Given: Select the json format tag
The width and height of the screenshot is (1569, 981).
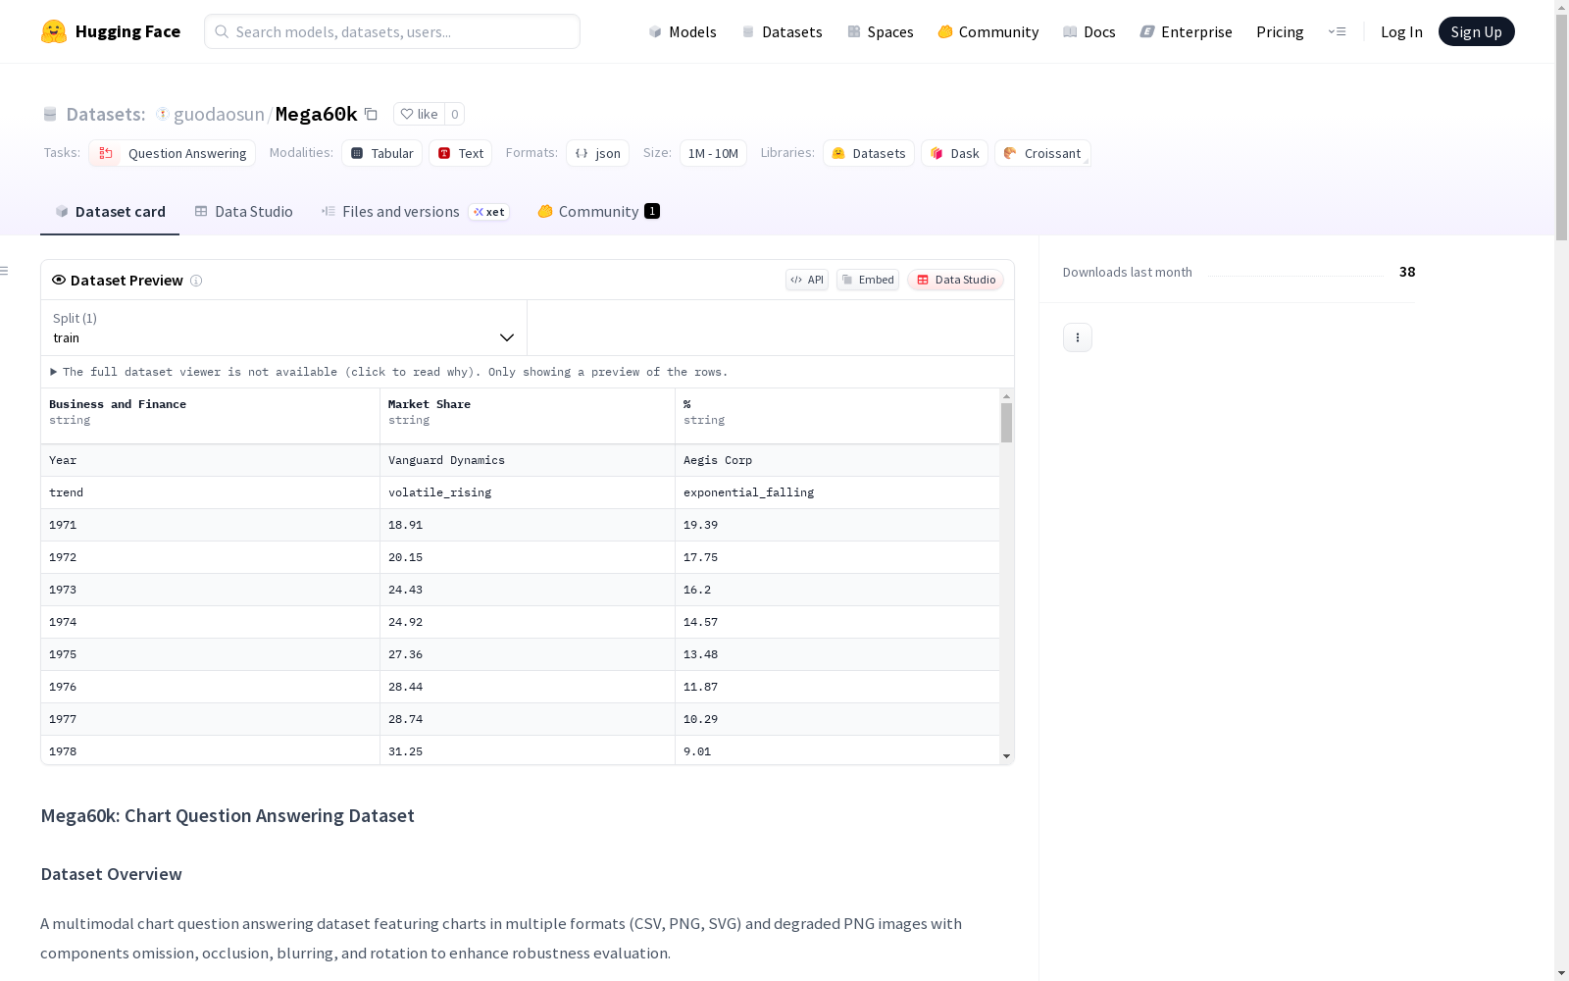Looking at the screenshot, I should point(597,153).
